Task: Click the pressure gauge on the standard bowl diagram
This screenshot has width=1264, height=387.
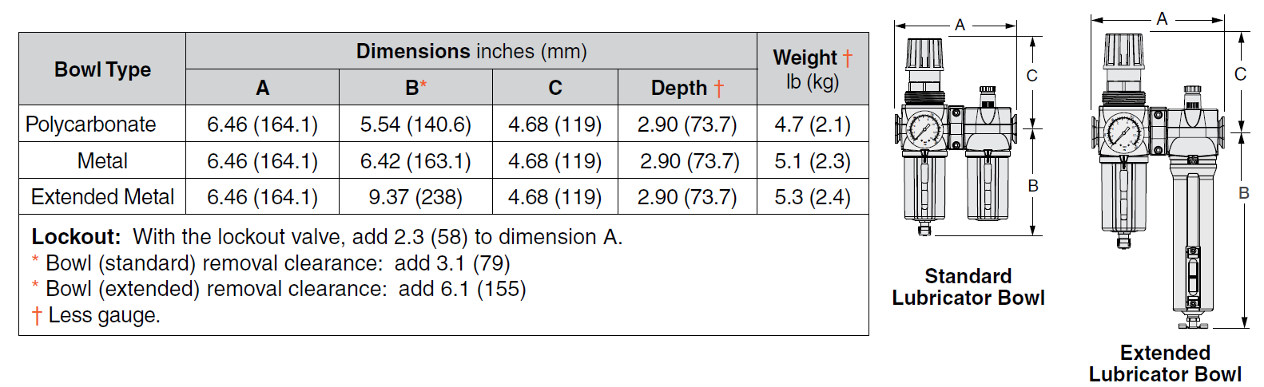Action: tap(924, 129)
